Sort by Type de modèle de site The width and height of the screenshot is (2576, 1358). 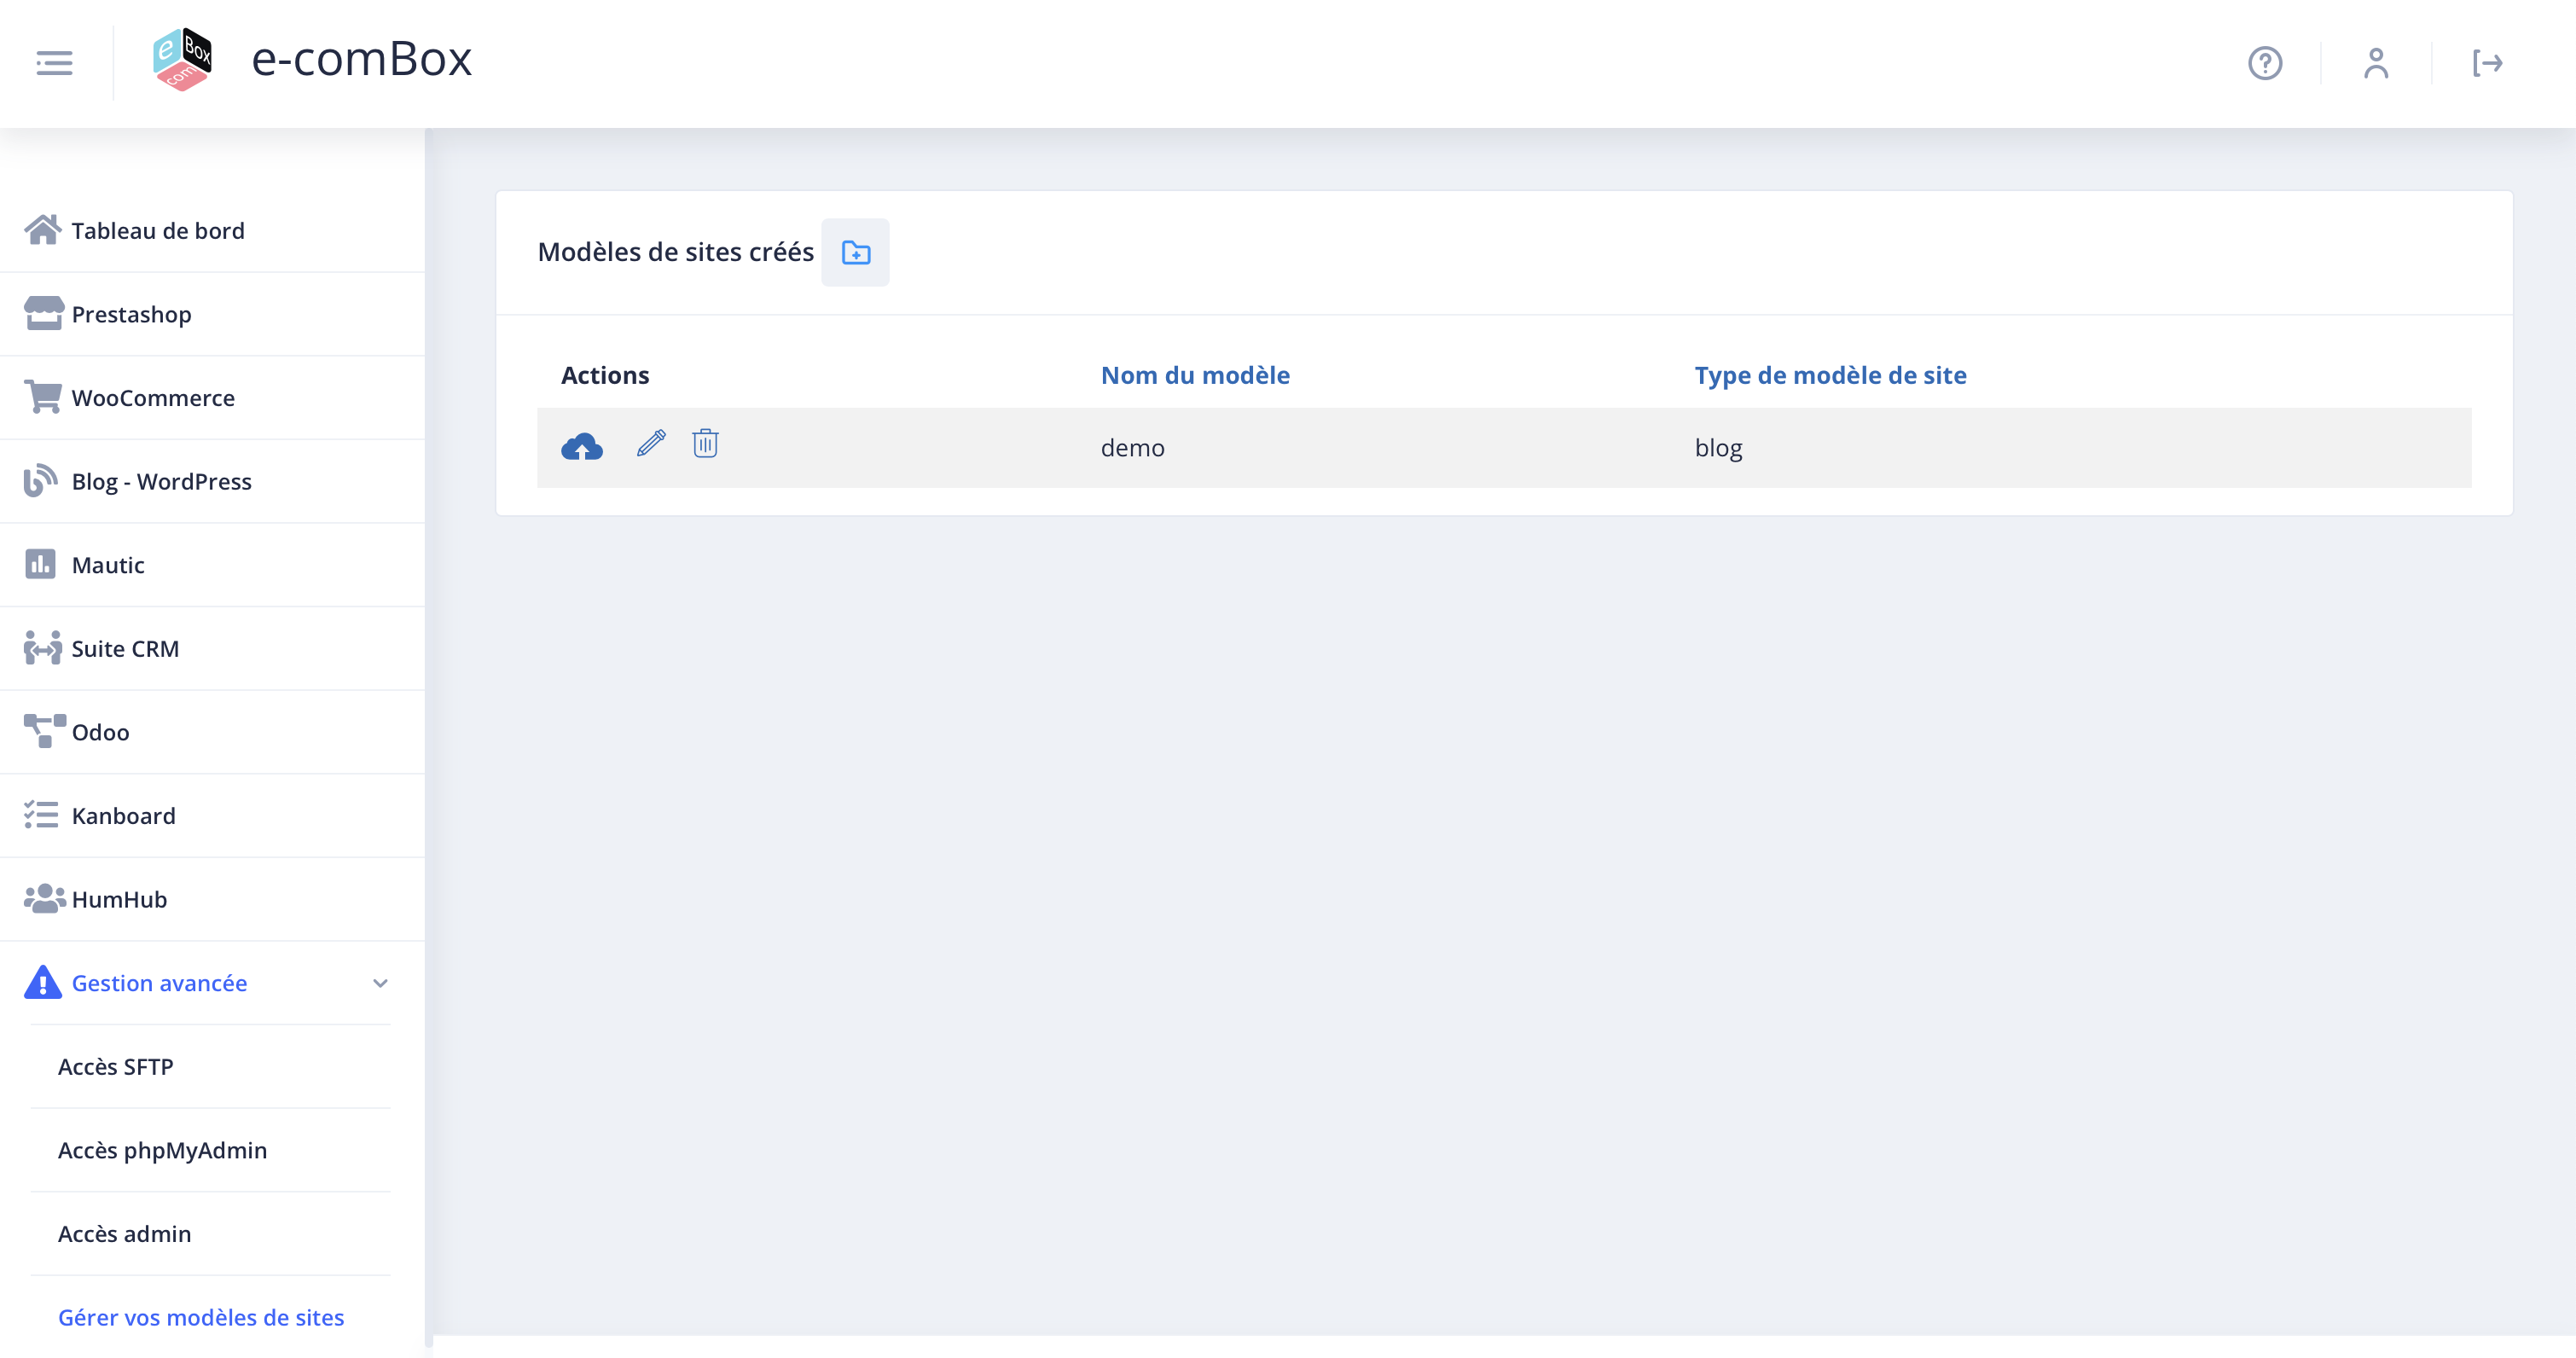click(1830, 375)
